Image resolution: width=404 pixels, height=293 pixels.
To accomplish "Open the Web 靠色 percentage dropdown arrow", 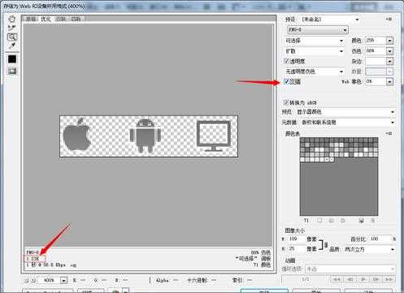I will 389,81.
